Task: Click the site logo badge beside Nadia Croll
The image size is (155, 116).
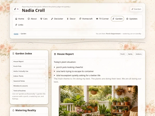Action: click(16, 9)
